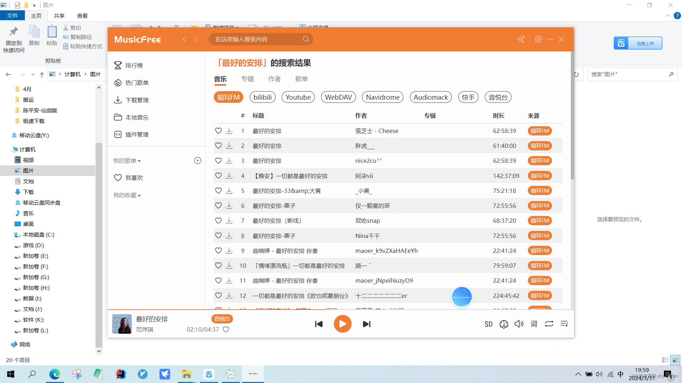Screen dimensions: 682x383
Task: Open 本地音乐 local music
Action: point(131,117)
